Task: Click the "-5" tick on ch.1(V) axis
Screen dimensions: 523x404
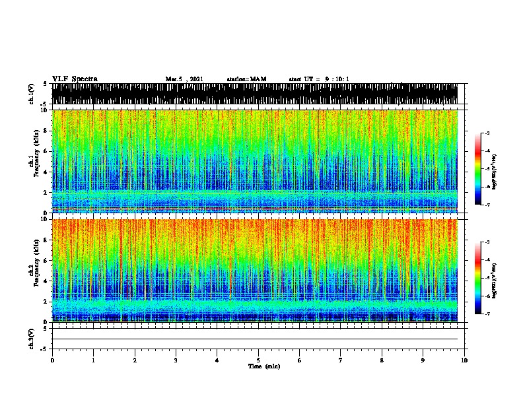Action: point(44,104)
